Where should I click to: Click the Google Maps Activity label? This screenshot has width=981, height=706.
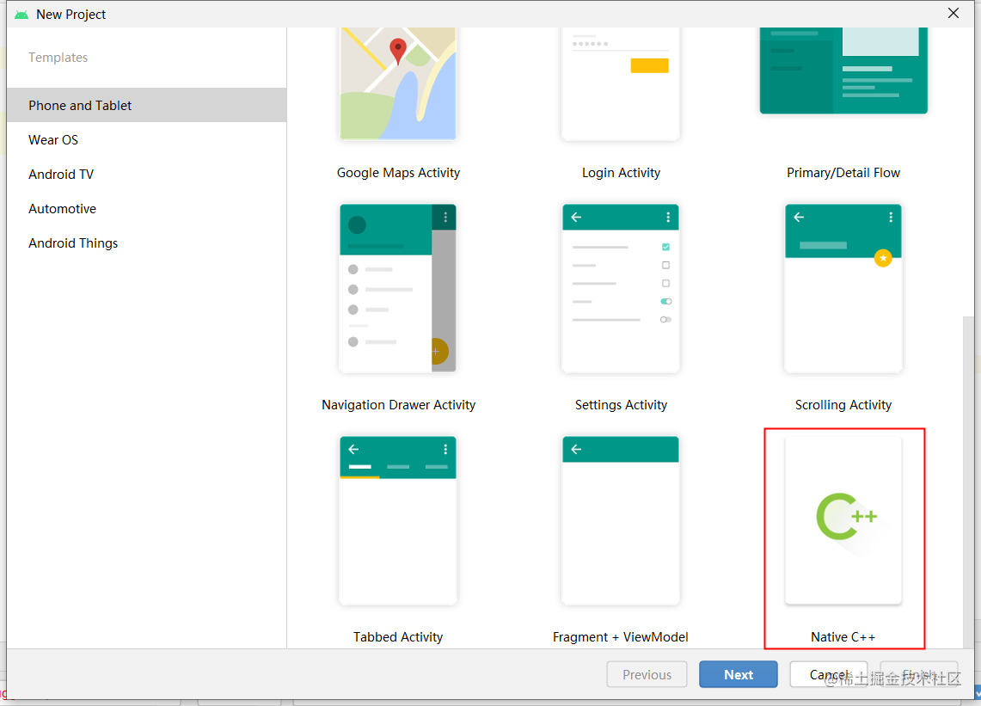[399, 173]
